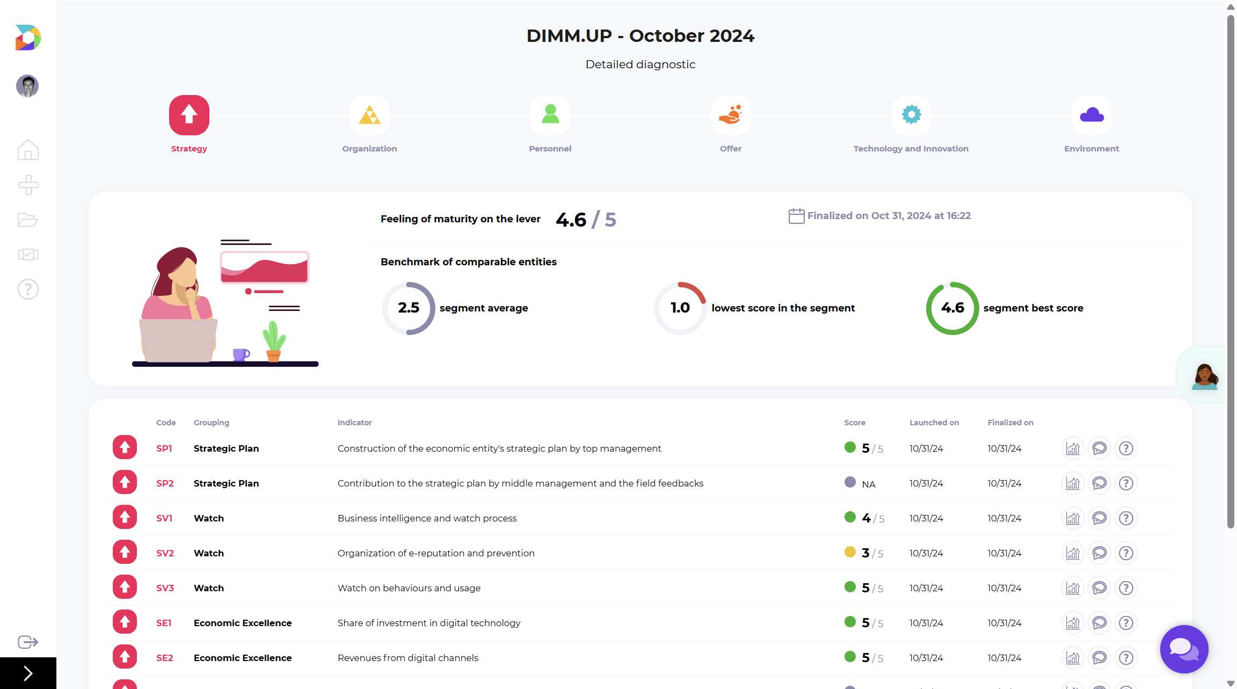Screen dimensions: 1237x689
Task: Switch to the Personnel lever tab
Action: point(550,115)
